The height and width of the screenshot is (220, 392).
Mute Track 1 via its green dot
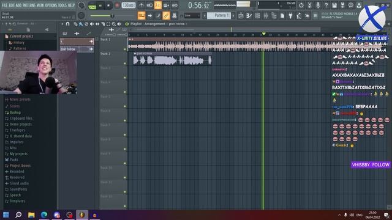[x=125, y=49]
